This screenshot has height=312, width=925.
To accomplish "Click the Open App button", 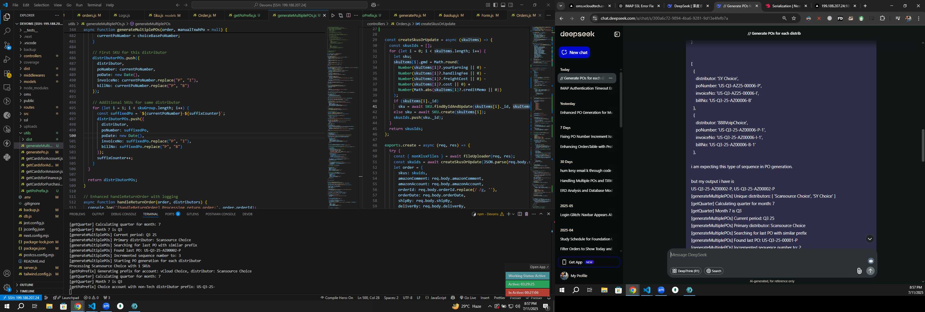I will (x=539, y=267).
